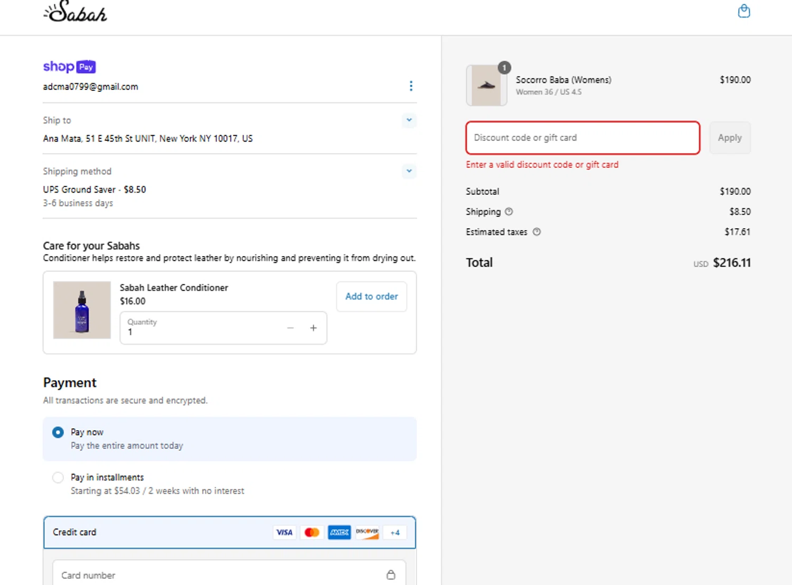Click the Sabah Leather Conditioner title
Viewport: 792px width, 585px height.
pos(174,288)
